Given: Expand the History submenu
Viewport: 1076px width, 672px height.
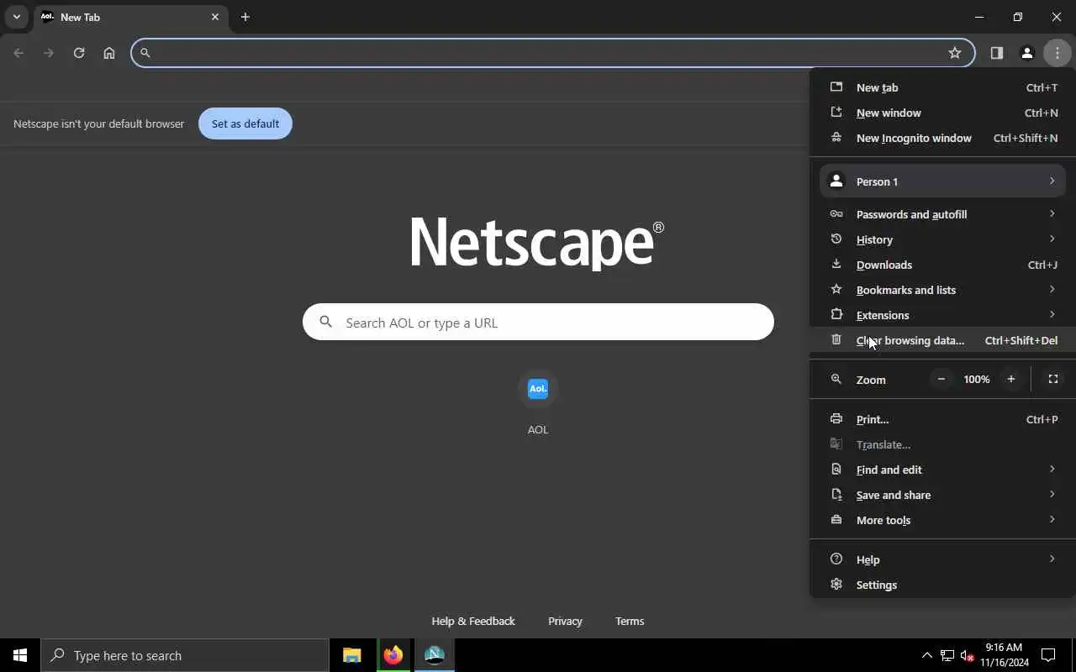Looking at the screenshot, I should tap(943, 239).
